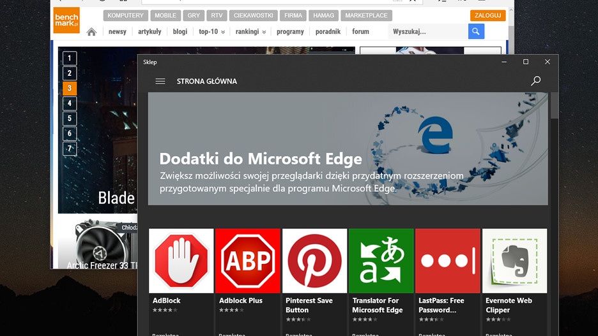Go to programy section
Viewport: 598px width, 336px height.
[290, 32]
